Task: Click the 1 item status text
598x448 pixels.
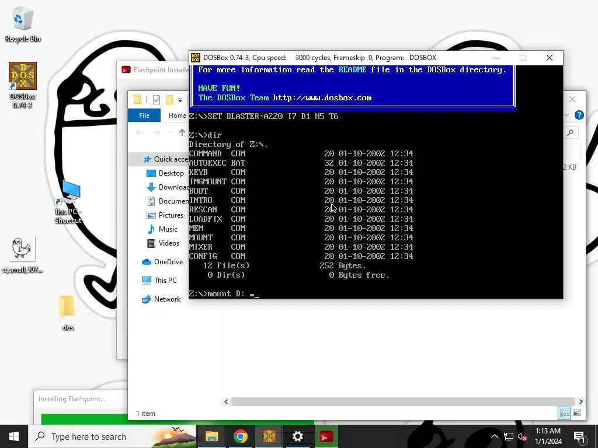Action: 145,414
